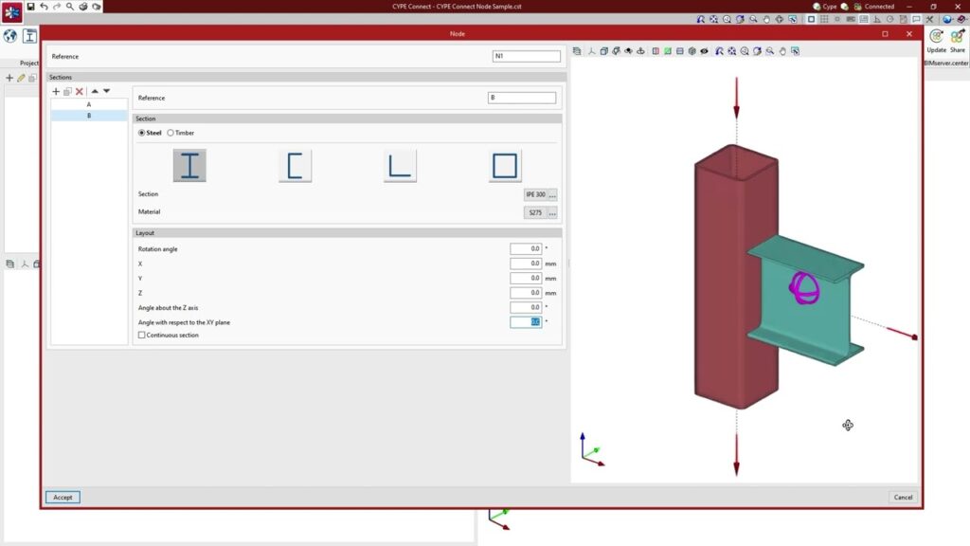Choose the channel section profile
970x546 pixels.
[x=295, y=166]
